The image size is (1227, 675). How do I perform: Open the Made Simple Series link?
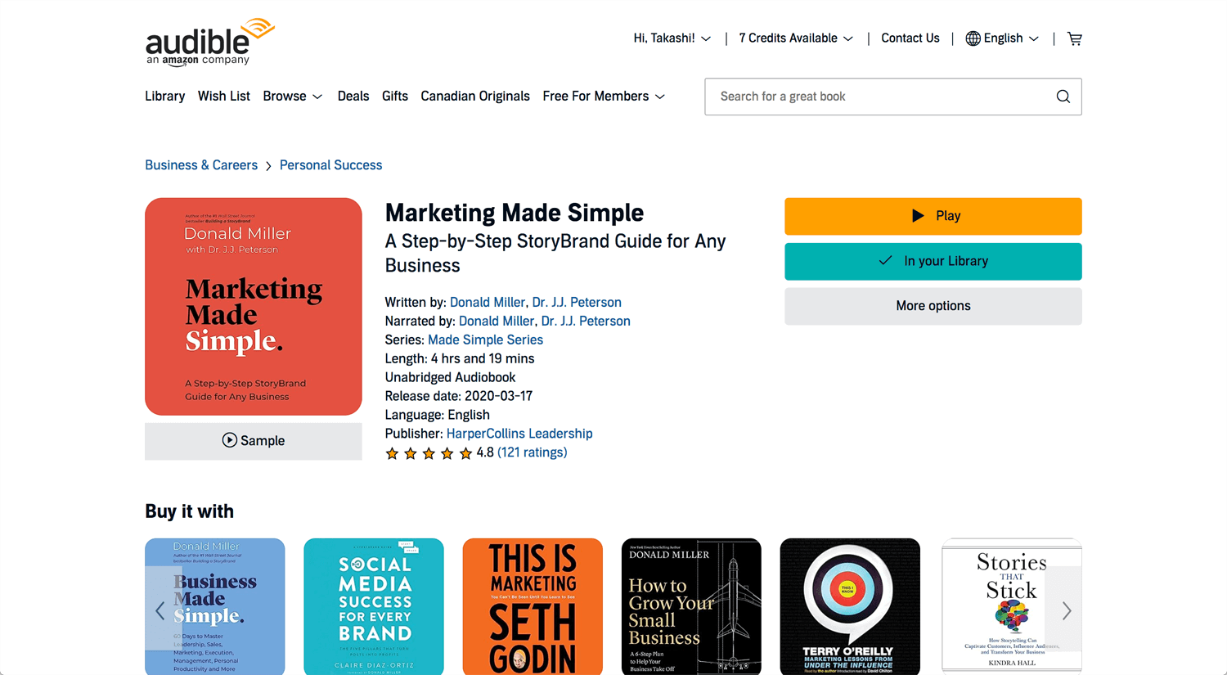pos(485,340)
